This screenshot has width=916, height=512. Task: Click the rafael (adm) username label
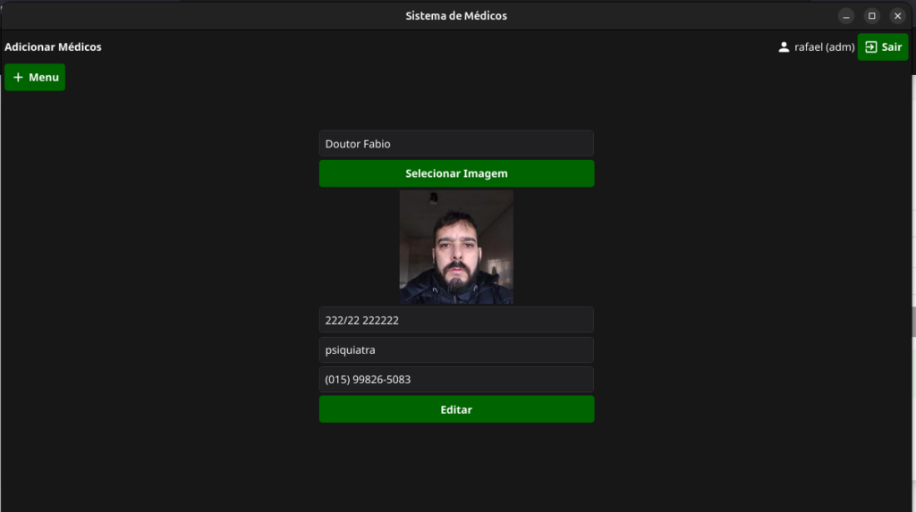tap(824, 47)
